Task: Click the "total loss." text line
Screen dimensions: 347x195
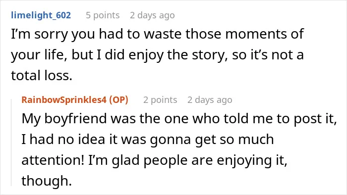Action: pos(42,76)
